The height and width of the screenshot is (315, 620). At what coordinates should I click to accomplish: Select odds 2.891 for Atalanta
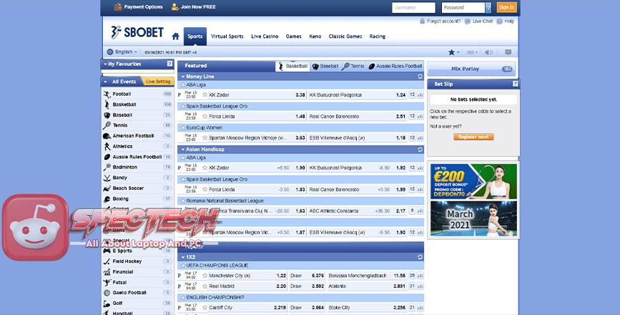pos(399,286)
